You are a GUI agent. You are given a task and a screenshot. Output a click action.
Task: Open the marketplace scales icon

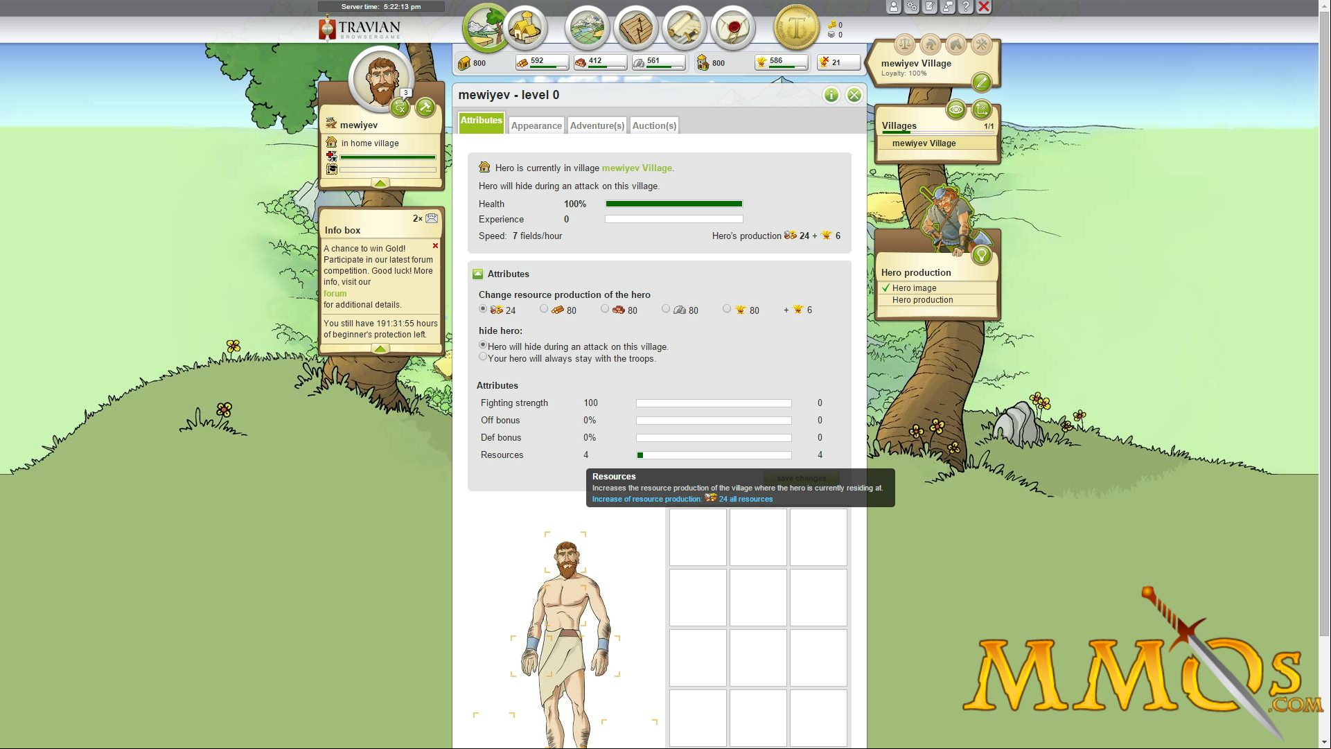[904, 45]
